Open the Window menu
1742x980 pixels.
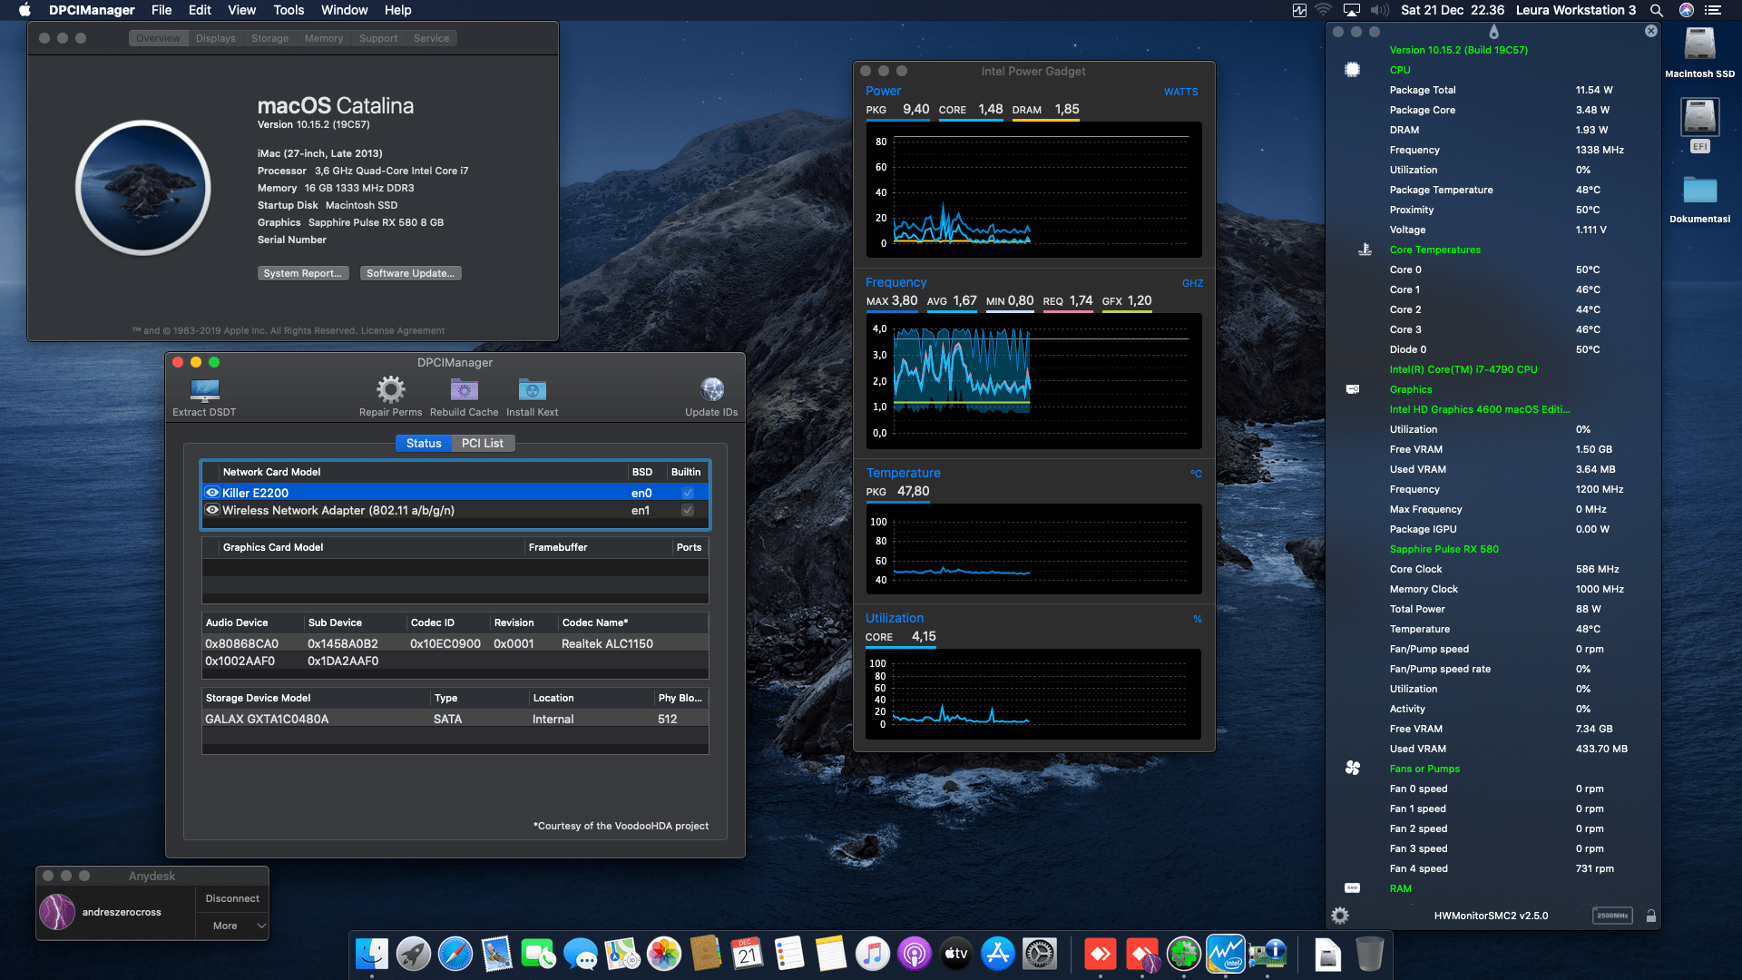pos(344,10)
